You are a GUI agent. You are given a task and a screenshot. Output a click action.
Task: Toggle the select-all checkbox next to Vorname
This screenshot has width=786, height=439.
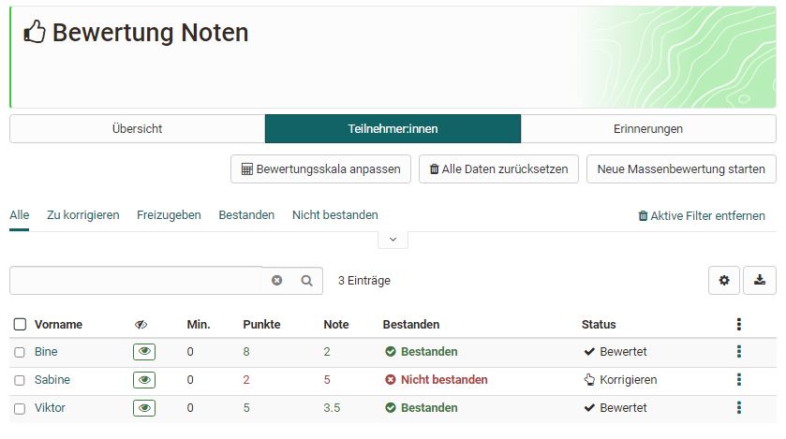point(20,325)
